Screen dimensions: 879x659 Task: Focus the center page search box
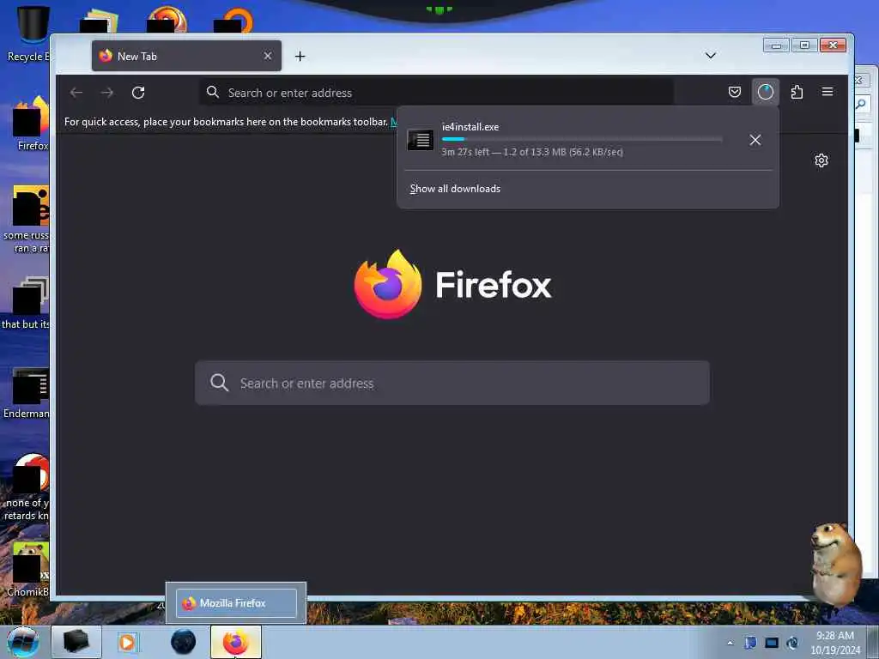[452, 383]
